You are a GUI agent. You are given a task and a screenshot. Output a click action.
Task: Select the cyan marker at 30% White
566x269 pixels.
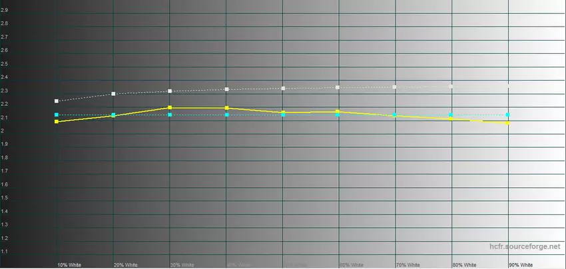pyautogui.click(x=170, y=115)
